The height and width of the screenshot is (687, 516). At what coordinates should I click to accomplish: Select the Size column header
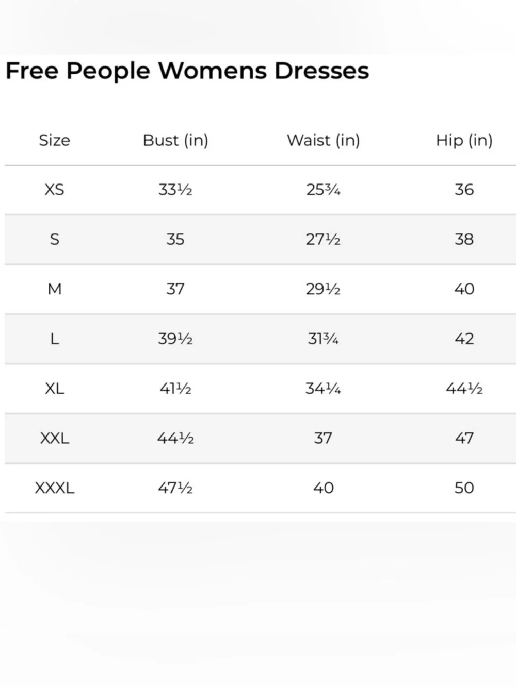click(x=54, y=140)
